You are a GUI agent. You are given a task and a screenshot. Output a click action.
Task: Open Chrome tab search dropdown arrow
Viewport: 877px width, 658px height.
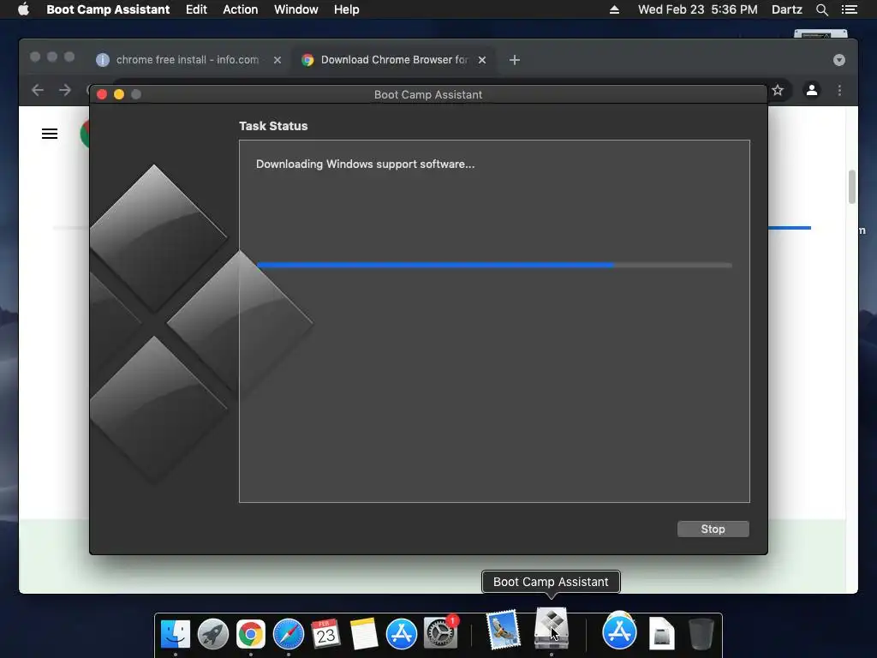[x=838, y=60]
